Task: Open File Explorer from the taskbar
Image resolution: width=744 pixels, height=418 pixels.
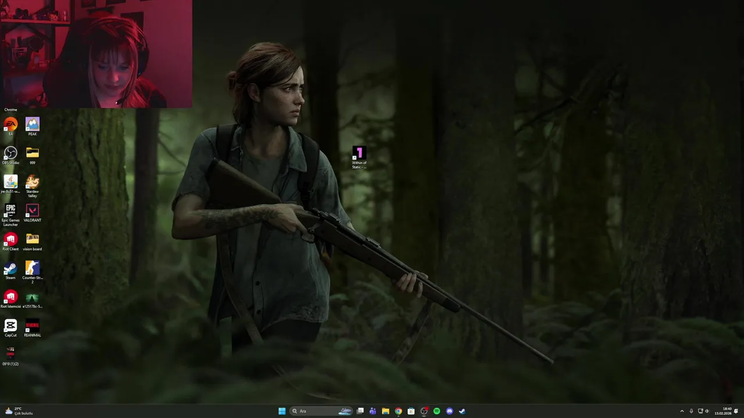Action: pyautogui.click(x=385, y=411)
